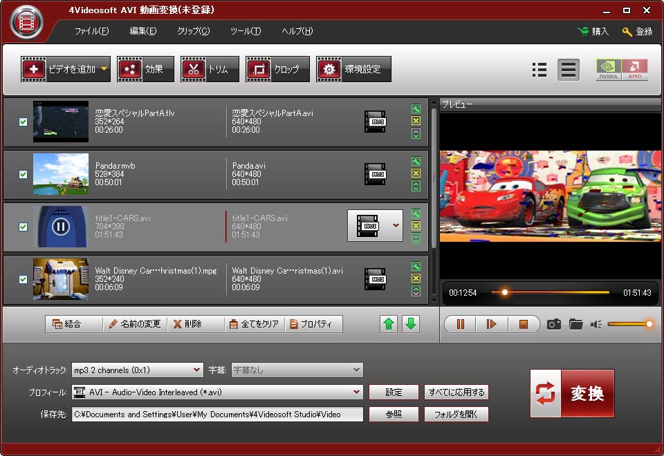Image resolution: width=664 pixels, height=456 pixels.
Task: Move selected item up with green arrow
Action: 389,324
